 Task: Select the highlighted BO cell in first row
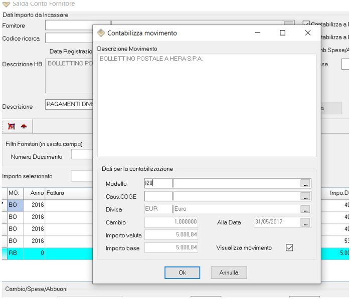(16, 205)
